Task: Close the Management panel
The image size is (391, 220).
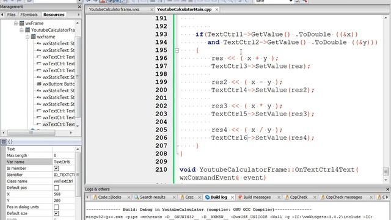Action: 79,7
